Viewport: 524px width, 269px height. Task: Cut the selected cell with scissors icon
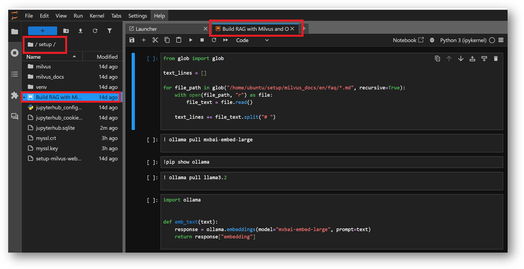pyautogui.click(x=155, y=40)
